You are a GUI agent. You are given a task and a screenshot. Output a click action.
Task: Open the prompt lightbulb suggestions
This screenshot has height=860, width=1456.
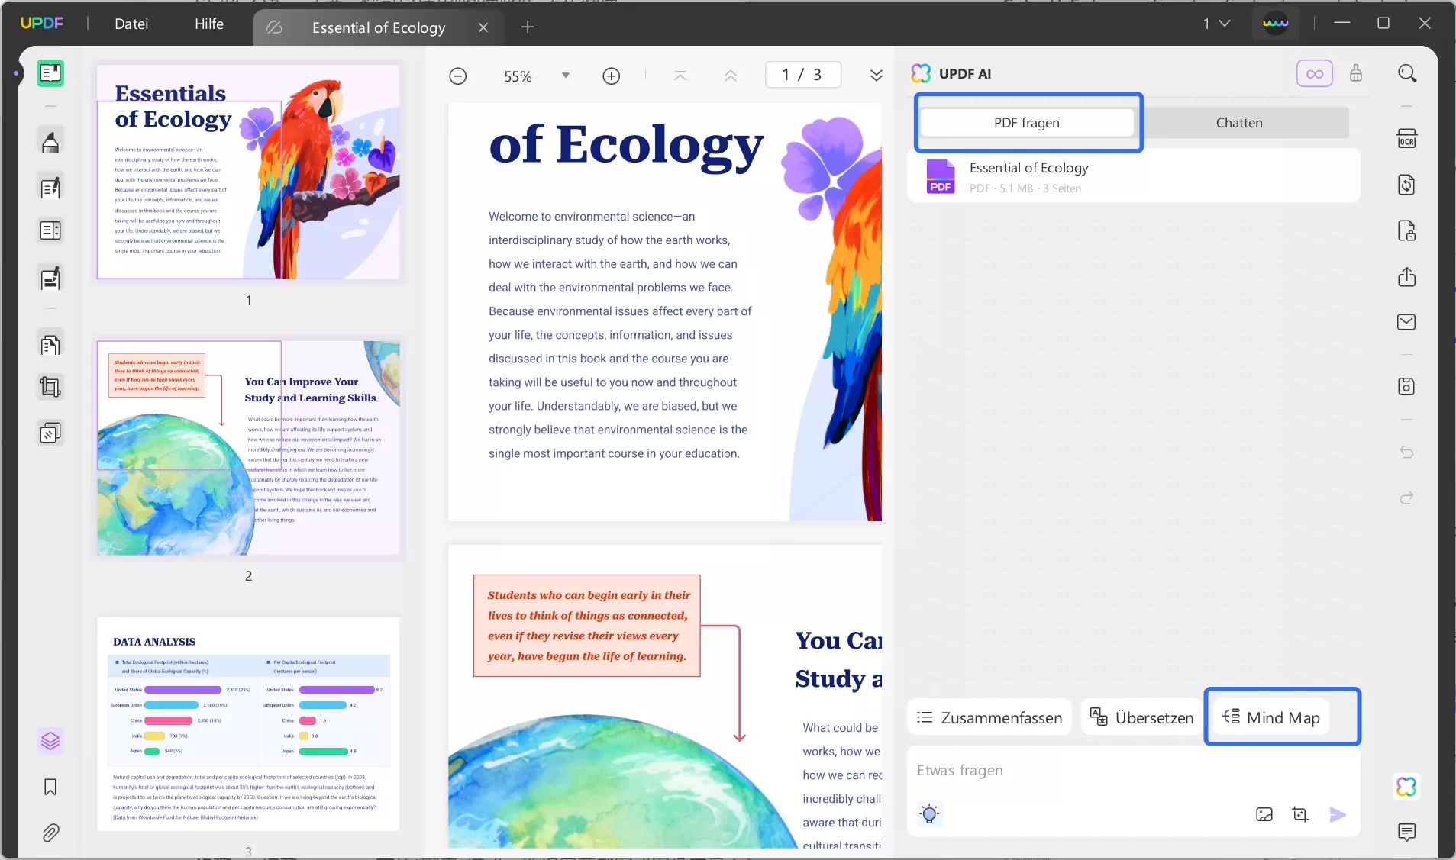pos(929,814)
